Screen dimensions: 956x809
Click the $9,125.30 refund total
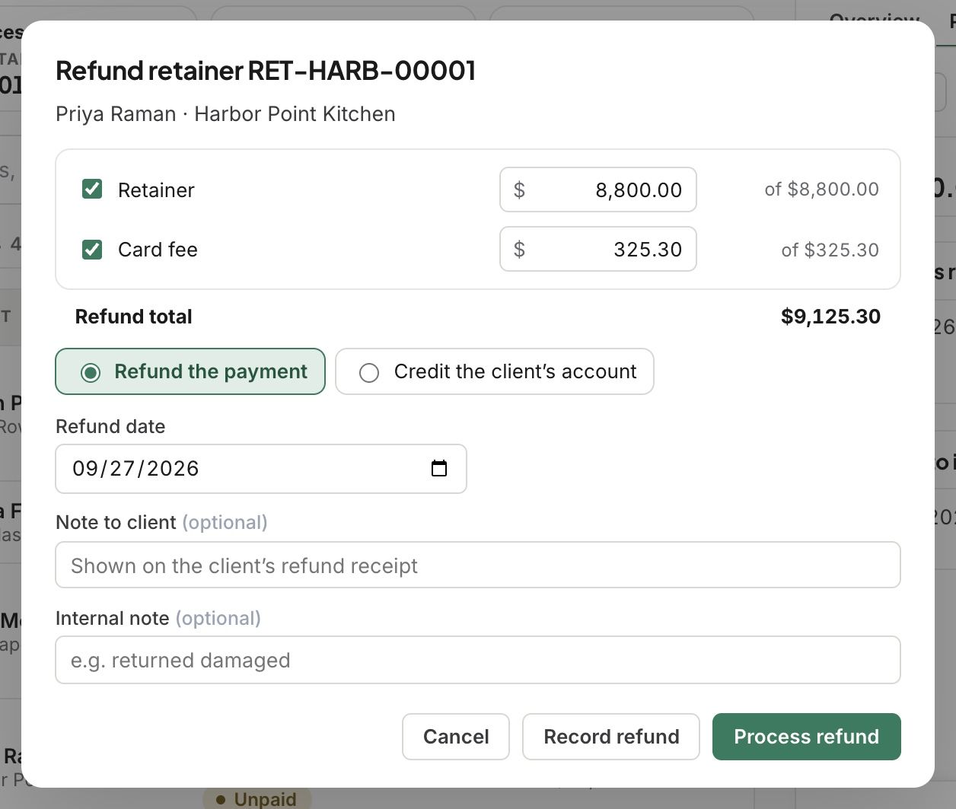830,317
